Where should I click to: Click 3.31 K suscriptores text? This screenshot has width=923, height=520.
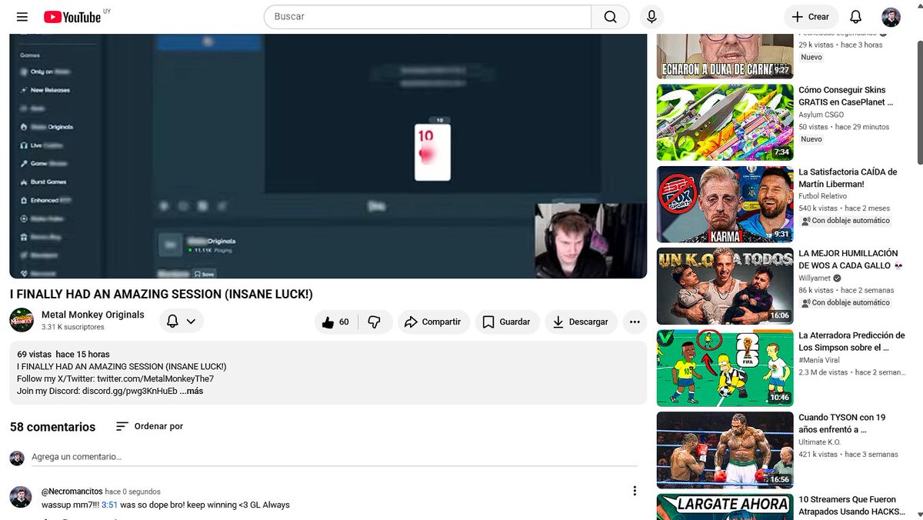[x=73, y=327]
